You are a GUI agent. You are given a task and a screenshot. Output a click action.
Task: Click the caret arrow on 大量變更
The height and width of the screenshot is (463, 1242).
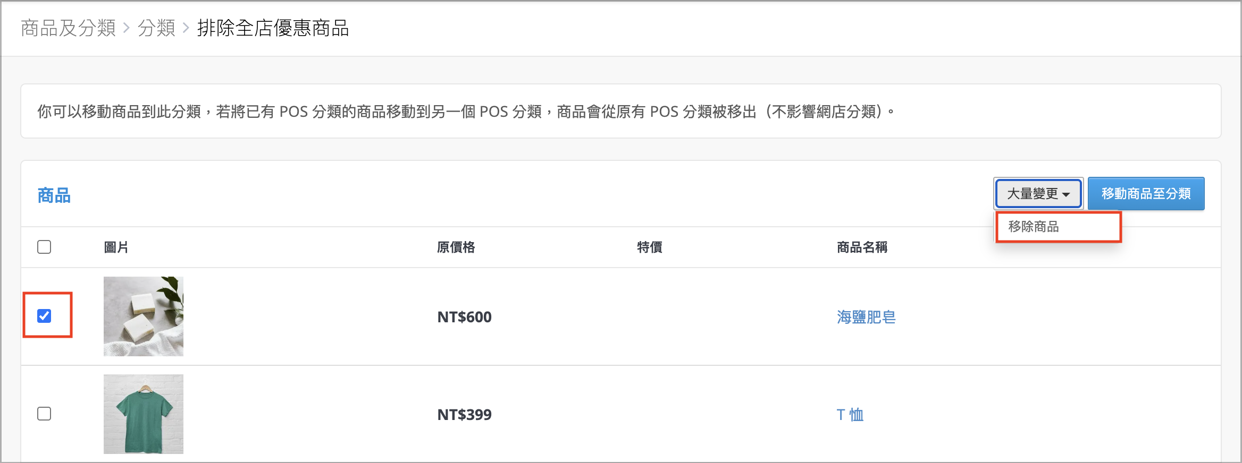pos(1066,195)
